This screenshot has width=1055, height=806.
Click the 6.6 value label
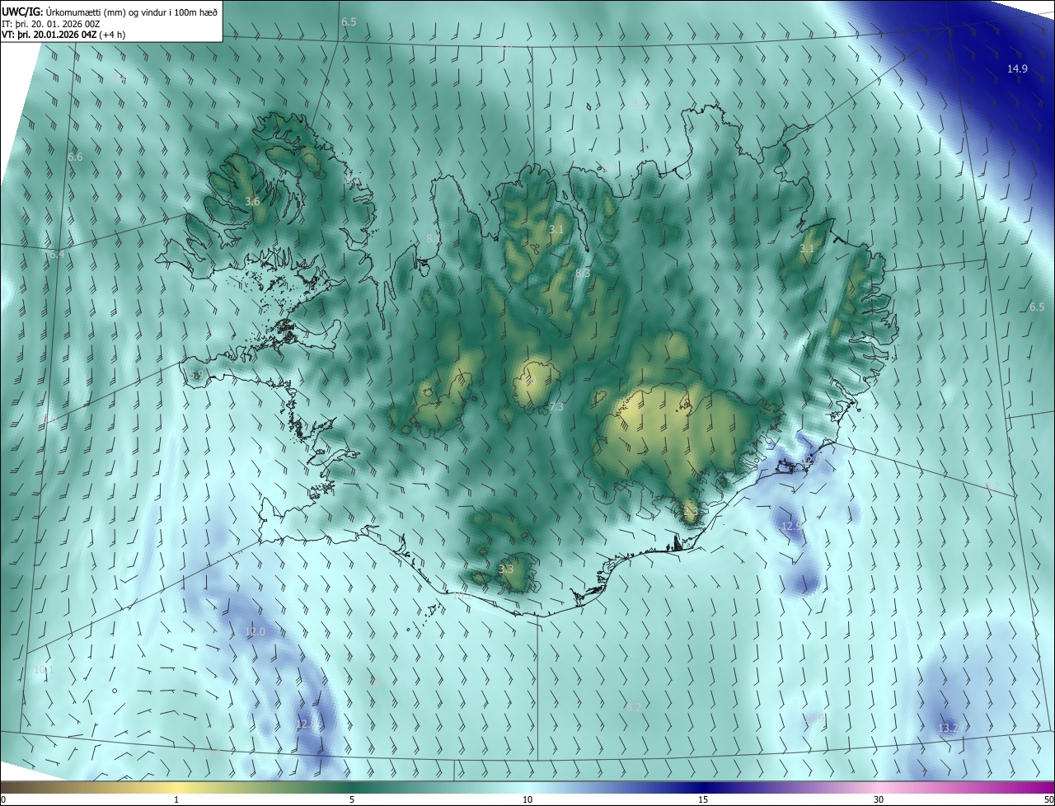pyautogui.click(x=75, y=157)
